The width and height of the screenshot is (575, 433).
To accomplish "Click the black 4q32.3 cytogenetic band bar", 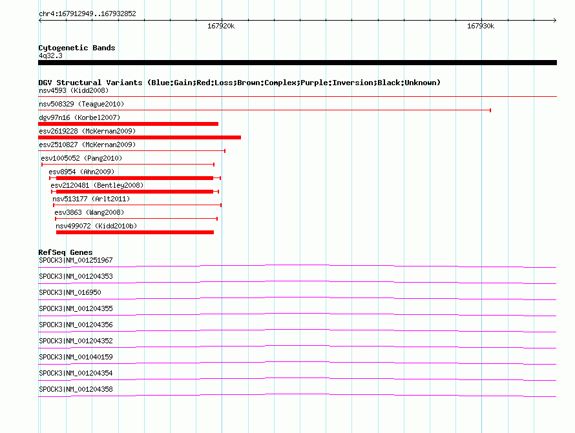I will [297, 63].
